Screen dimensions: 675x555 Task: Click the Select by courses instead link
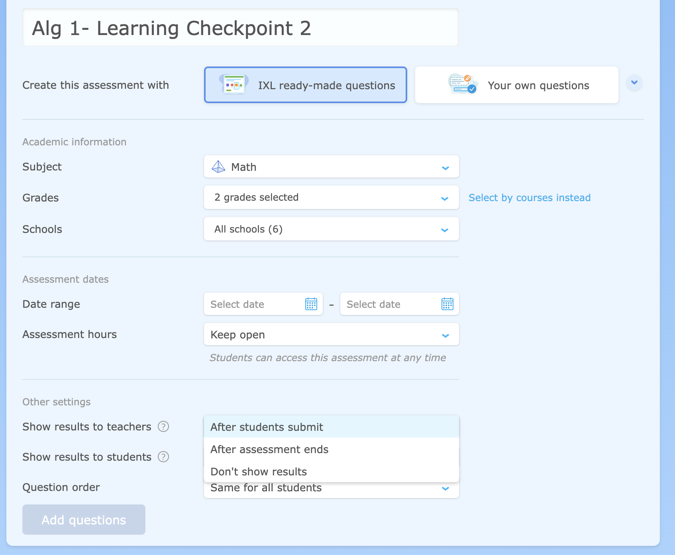click(530, 197)
